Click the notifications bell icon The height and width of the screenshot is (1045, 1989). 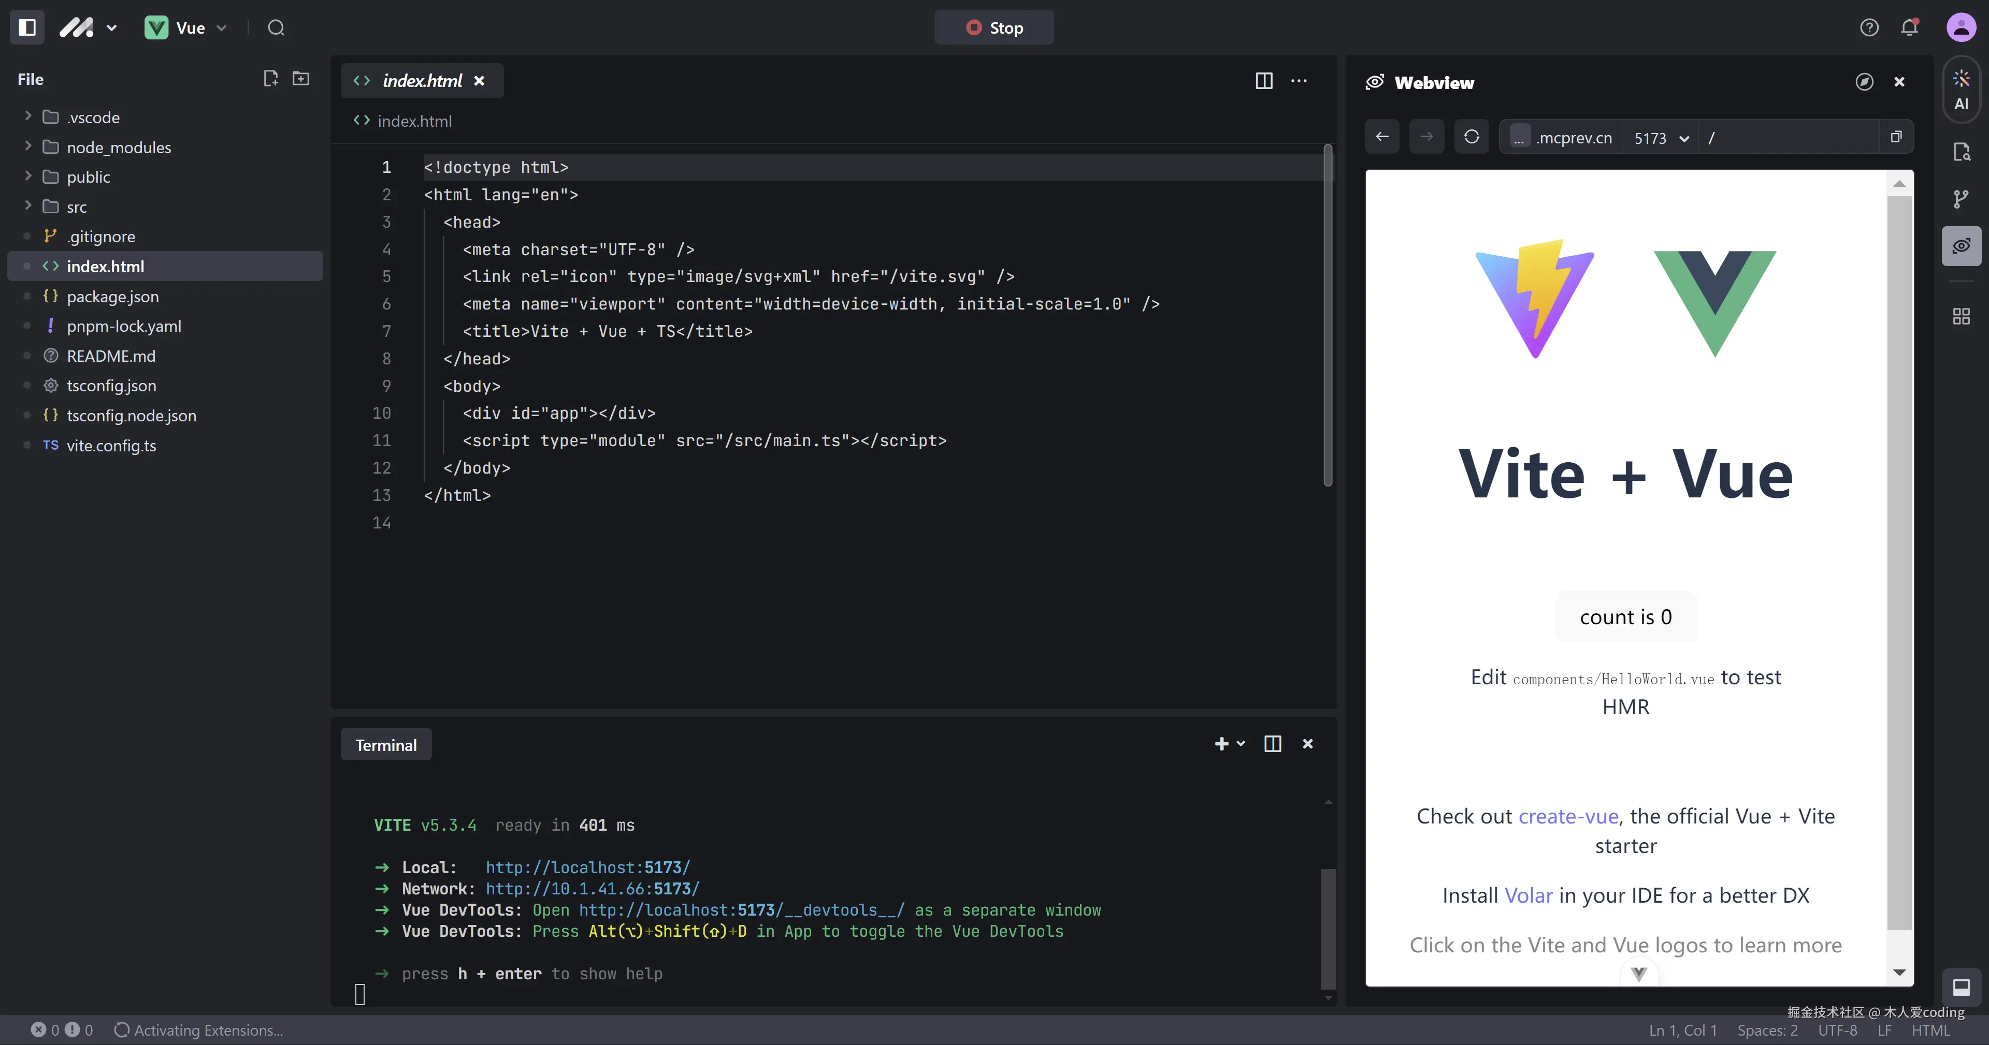1909,28
